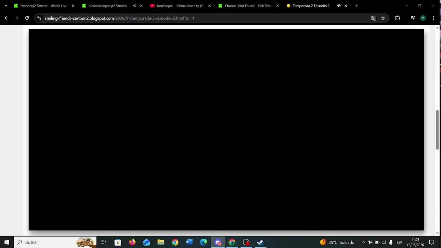The height and width of the screenshot is (248, 441).
Task: Open battery status in system tray
Action: tap(377, 242)
